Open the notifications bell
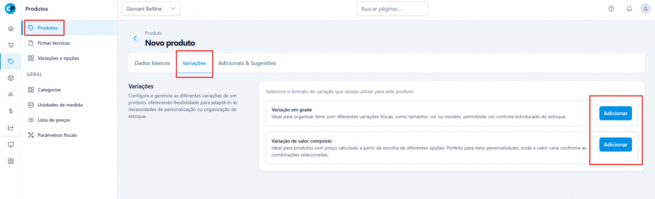Viewport: 655px width, 199px height. [x=629, y=9]
